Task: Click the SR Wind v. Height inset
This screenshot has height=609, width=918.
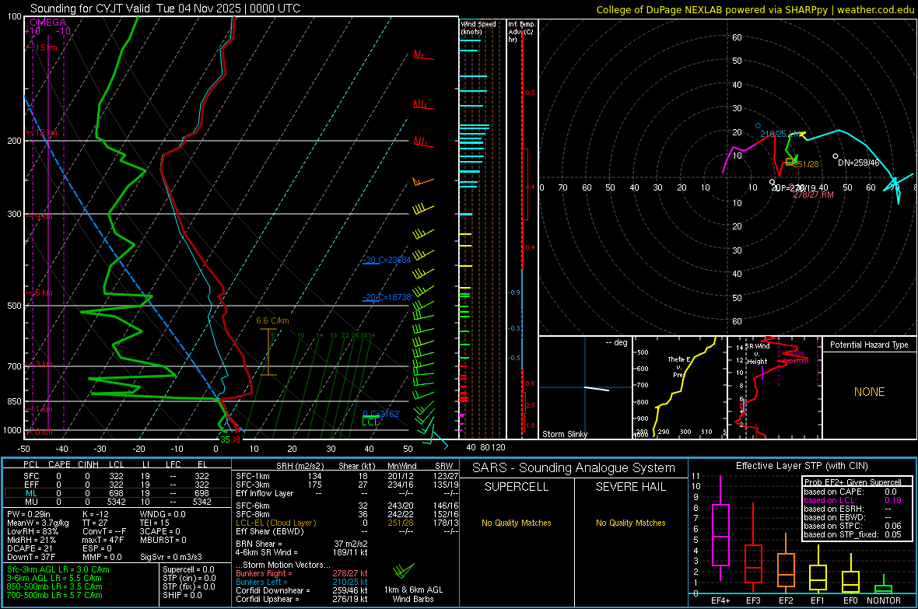Action: pos(775,387)
